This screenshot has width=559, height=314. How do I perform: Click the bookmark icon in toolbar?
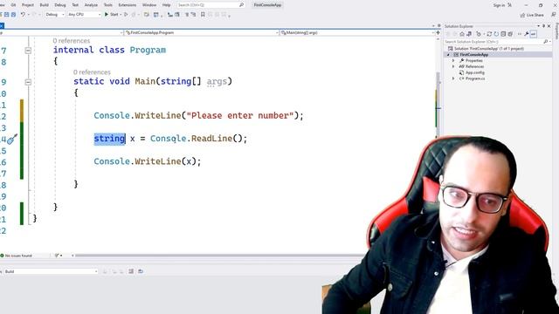coord(203,15)
